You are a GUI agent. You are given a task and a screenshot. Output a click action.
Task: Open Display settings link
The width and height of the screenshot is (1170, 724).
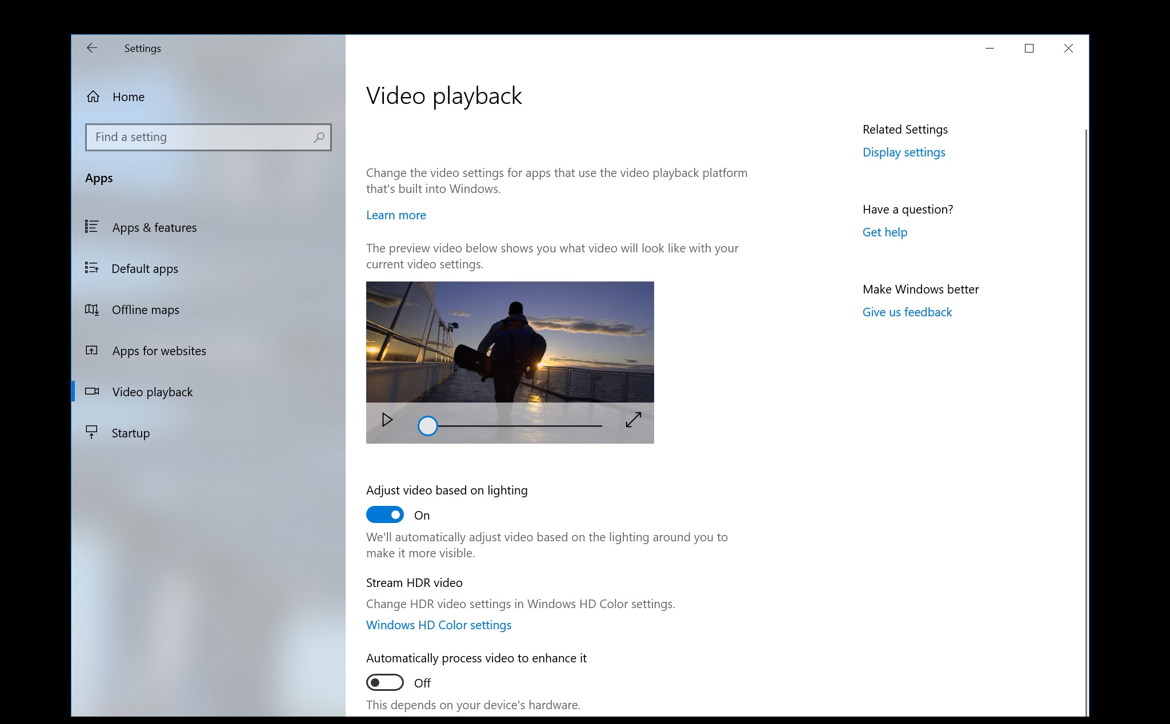(904, 152)
